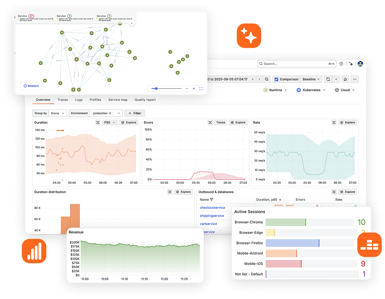The height and width of the screenshot is (299, 385).
Task: Sort by Duration, p95 arrow
Action: pos(280,200)
